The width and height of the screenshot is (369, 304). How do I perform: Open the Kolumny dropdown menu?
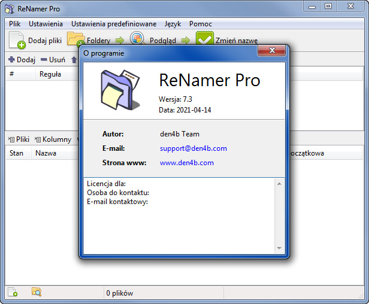click(x=53, y=139)
